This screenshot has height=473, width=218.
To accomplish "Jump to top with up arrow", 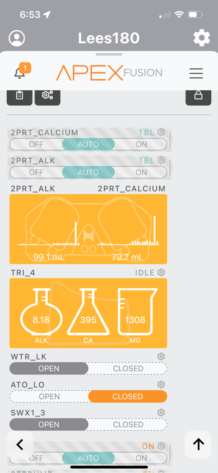I will 198,445.
